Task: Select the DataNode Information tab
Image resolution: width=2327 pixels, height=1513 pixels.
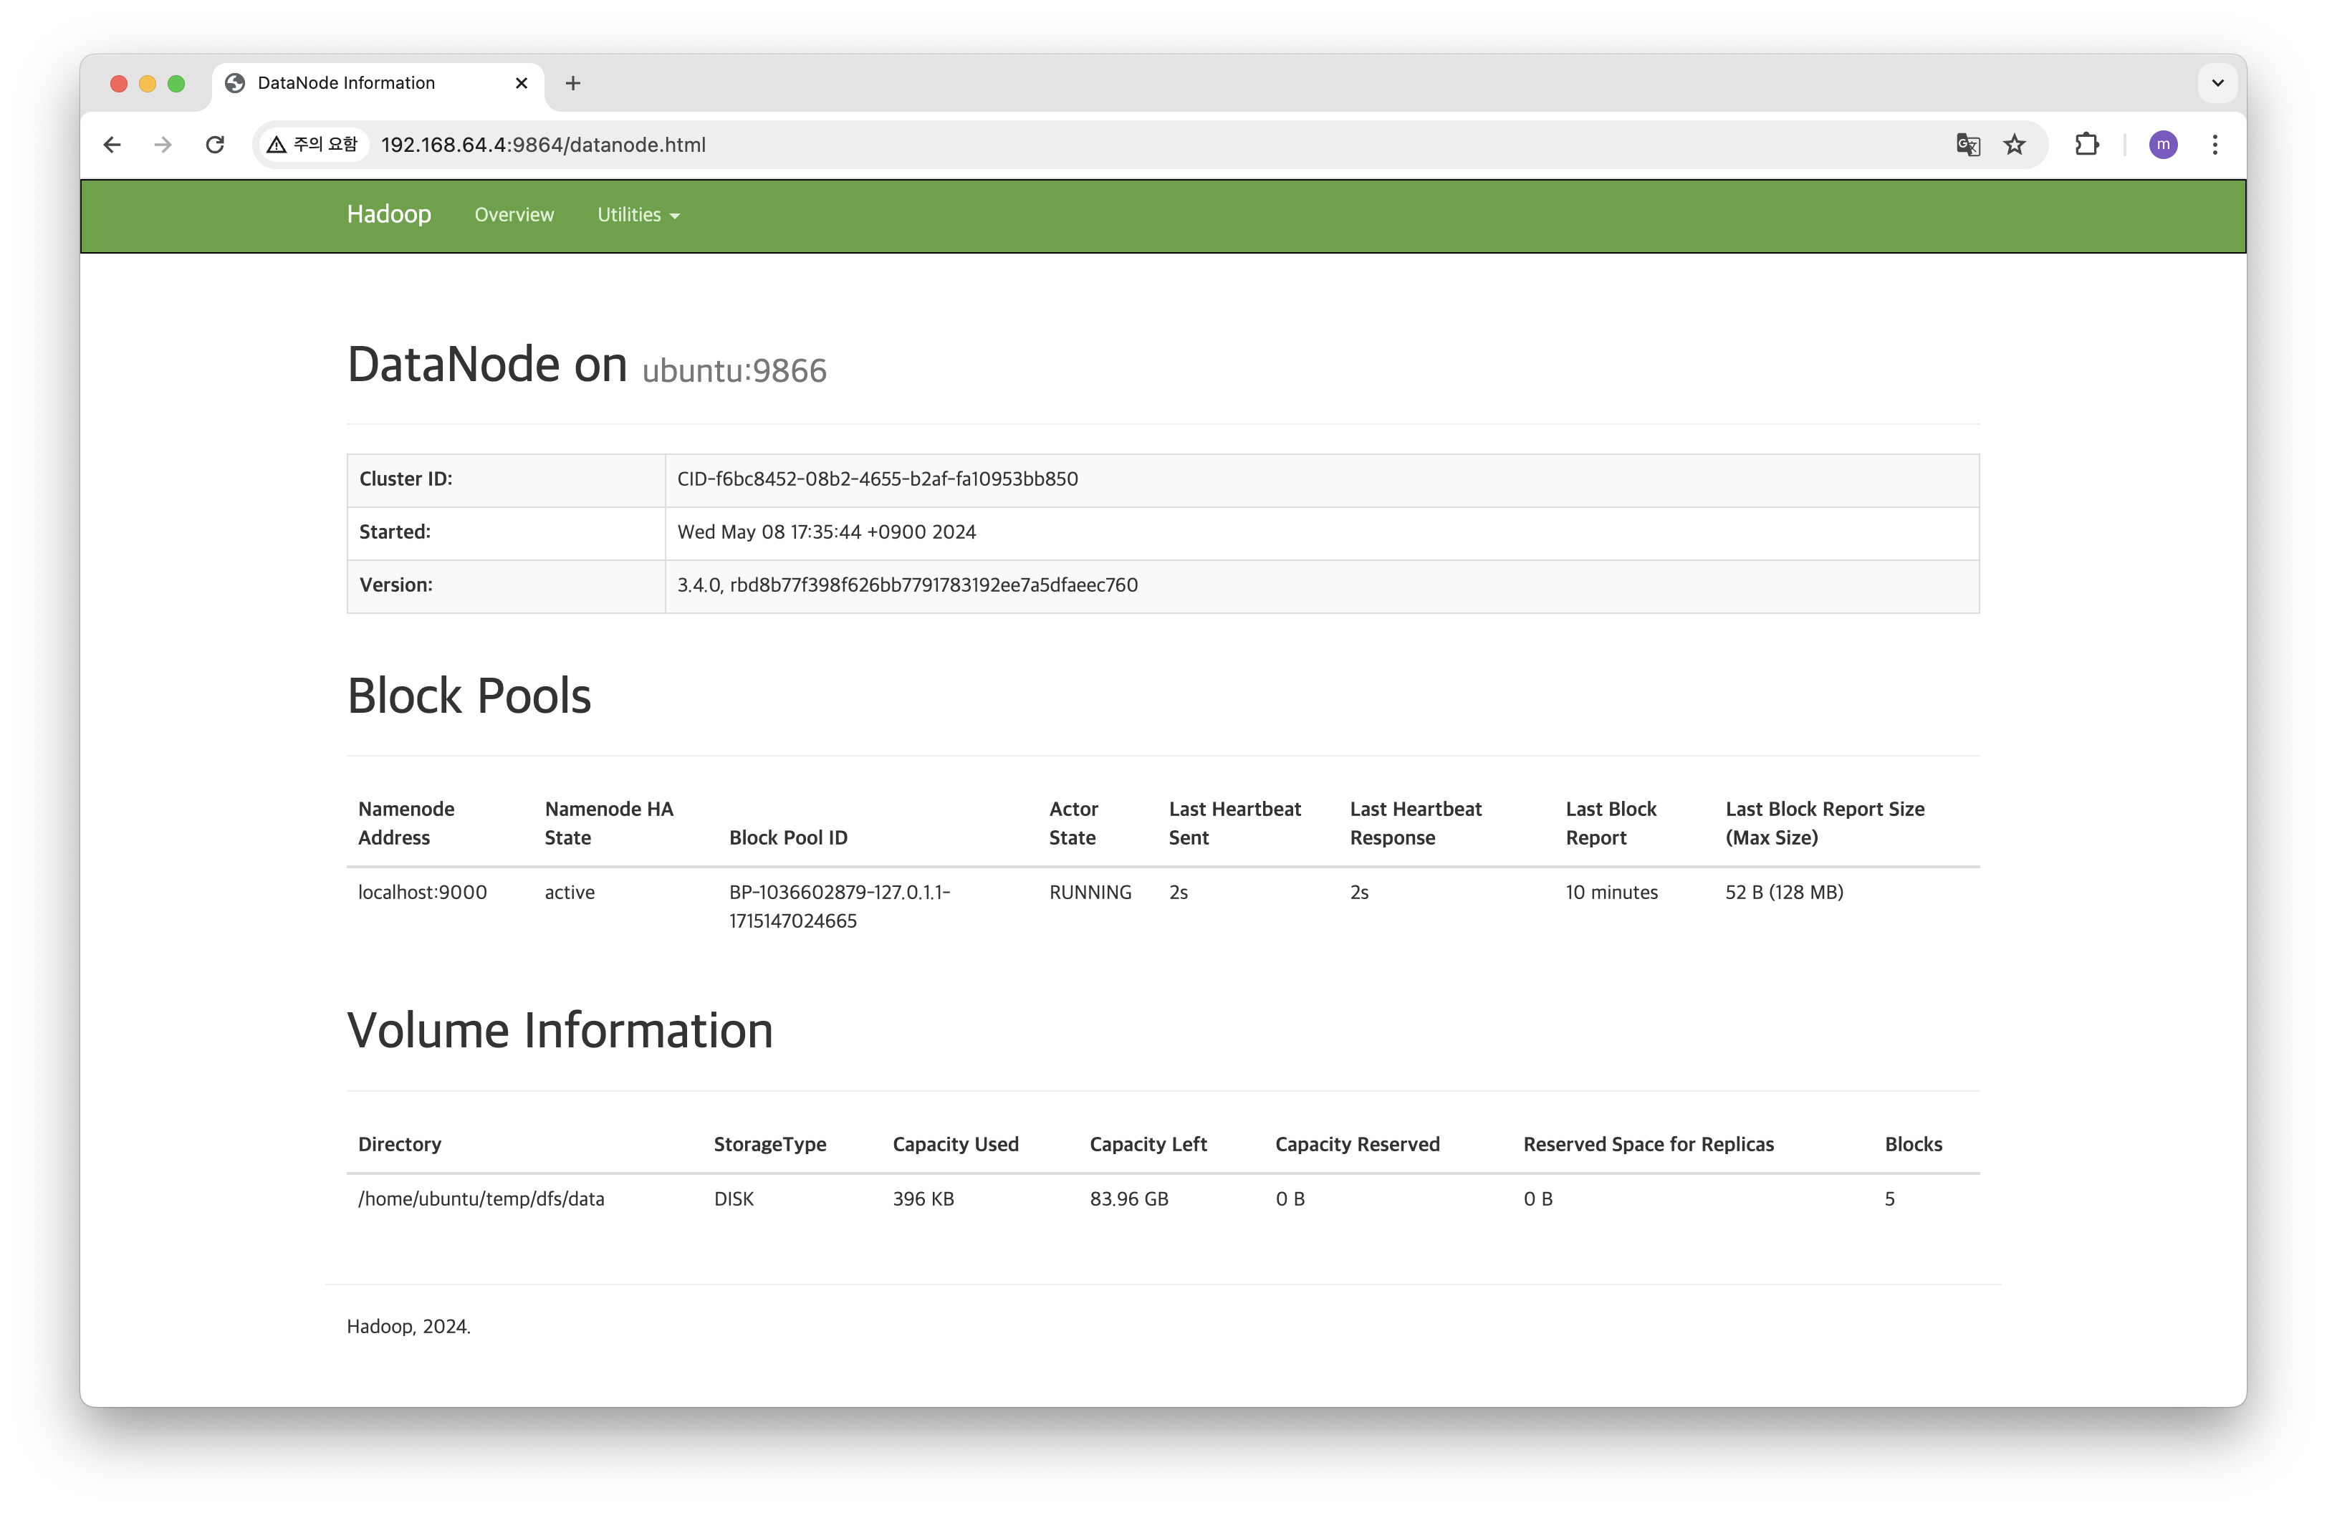Action: point(346,83)
